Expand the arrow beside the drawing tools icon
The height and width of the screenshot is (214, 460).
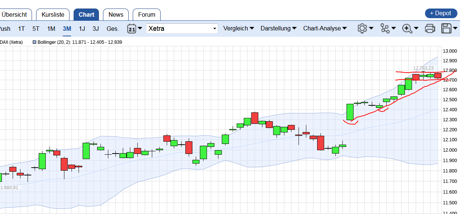click(x=394, y=29)
